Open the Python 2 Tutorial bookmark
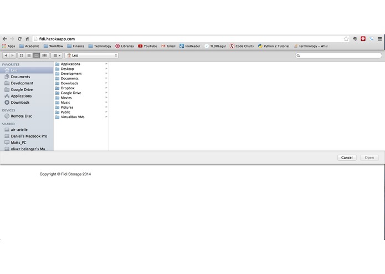This screenshot has height=274, width=385. pos(274,46)
